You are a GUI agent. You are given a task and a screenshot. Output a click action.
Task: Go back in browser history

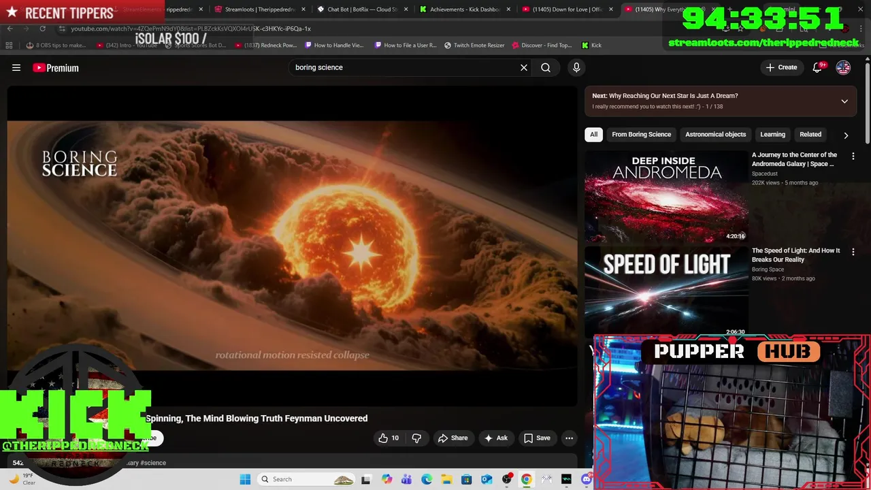click(10, 29)
